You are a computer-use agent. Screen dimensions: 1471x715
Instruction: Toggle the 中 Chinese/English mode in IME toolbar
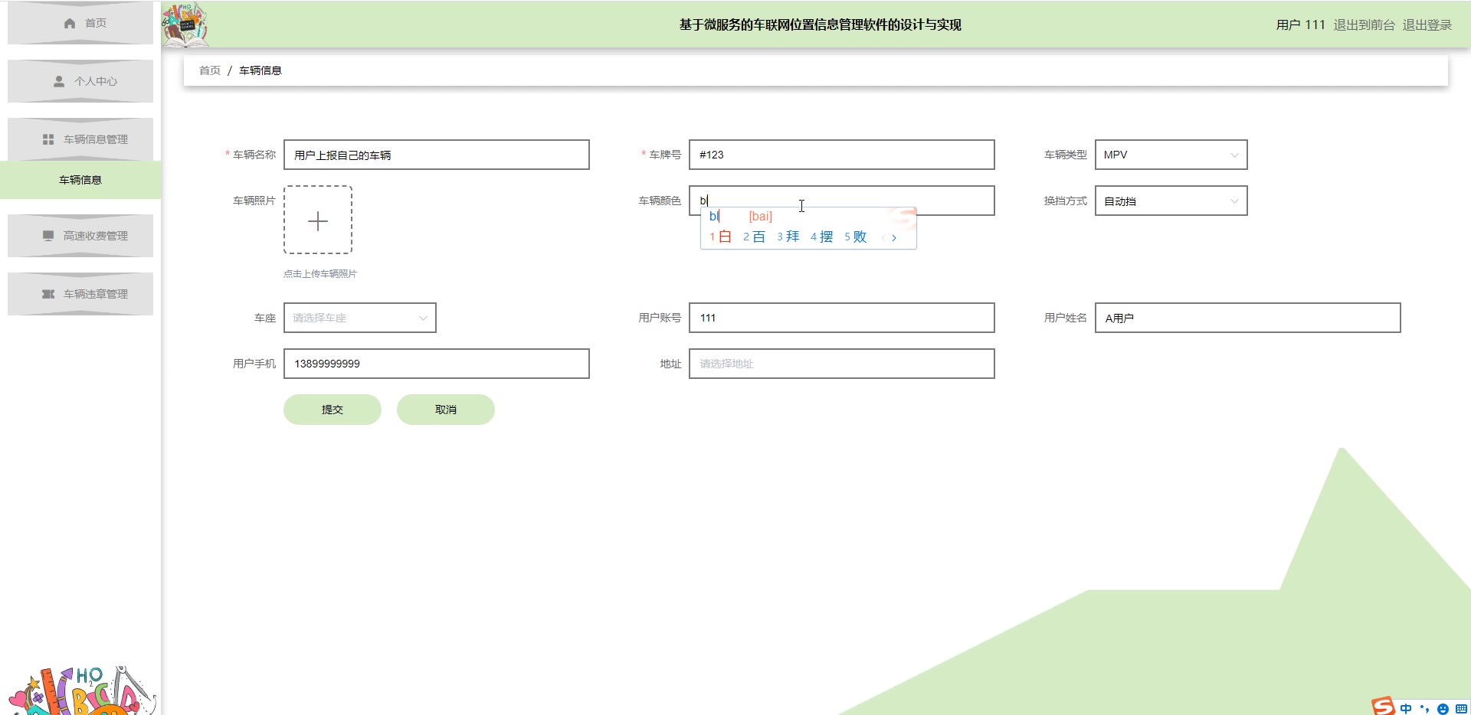pos(1406,708)
